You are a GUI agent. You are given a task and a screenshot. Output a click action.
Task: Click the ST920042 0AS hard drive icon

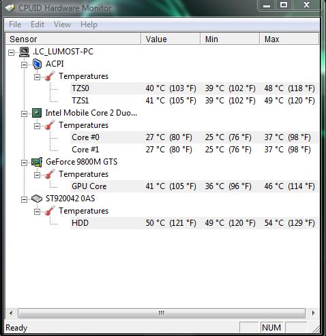pyautogui.click(x=37, y=199)
